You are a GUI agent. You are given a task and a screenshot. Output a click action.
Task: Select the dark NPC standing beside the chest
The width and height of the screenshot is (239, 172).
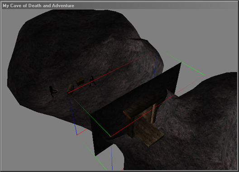point(92,81)
